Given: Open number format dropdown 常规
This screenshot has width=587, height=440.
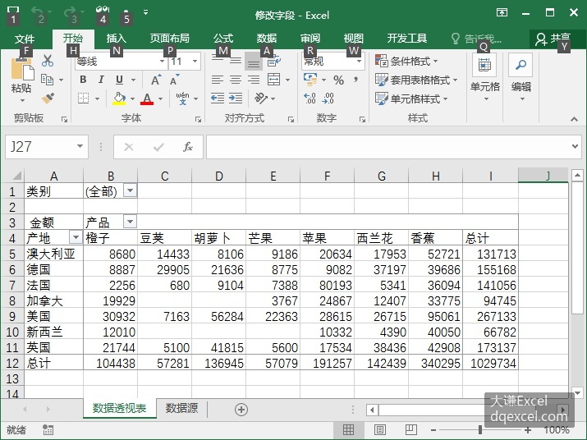Looking at the screenshot, I should tap(359, 61).
